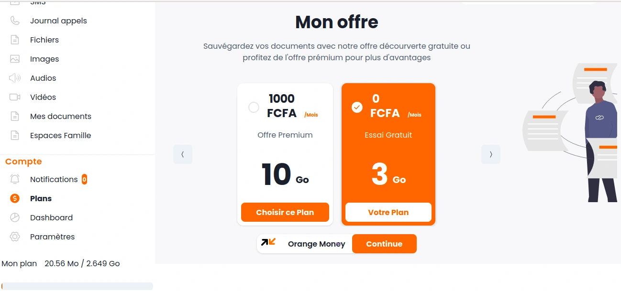Open Mes documents in the sidebar
621x292 pixels.
coord(60,117)
